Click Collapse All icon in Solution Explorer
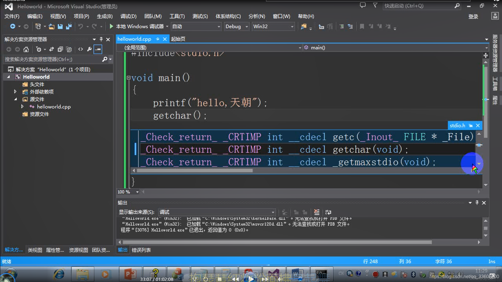This screenshot has width=502, height=282. 60,49
